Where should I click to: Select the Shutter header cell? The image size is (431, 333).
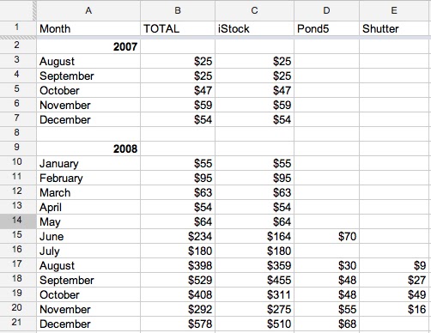(x=395, y=28)
